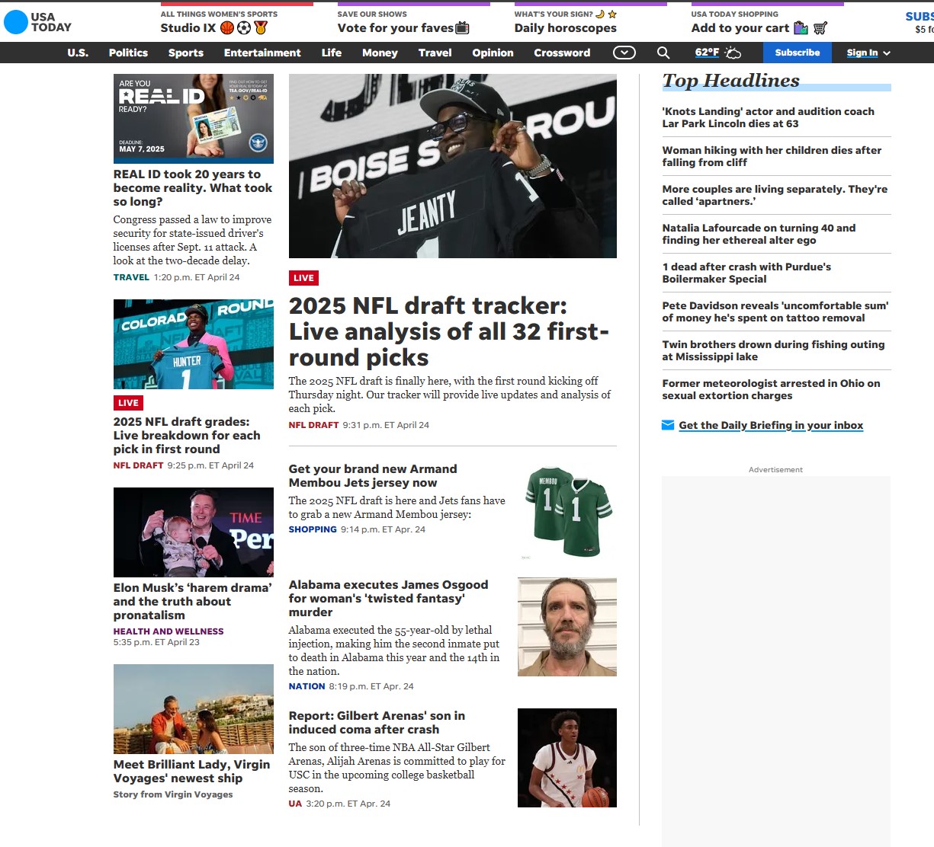
Task: Open the Pete Davidson tattoo removal headline
Action: pos(775,312)
